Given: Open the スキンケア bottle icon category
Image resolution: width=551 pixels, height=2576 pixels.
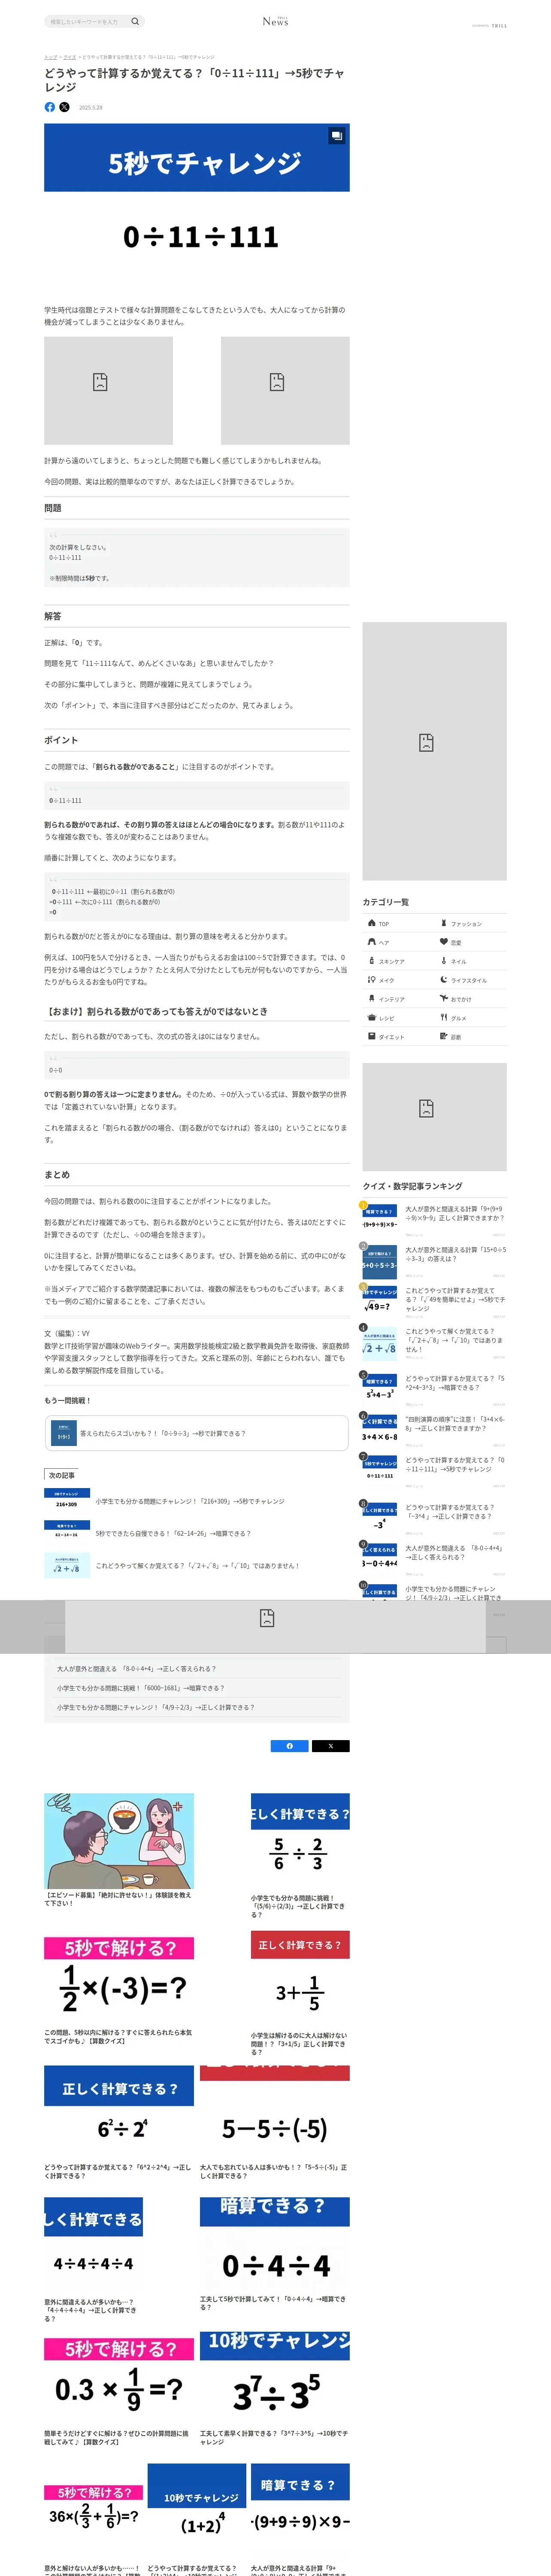Looking at the screenshot, I should point(372,961).
